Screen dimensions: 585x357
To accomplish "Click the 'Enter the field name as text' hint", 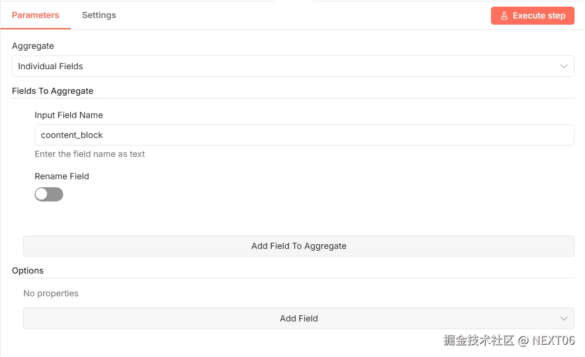I will 90,154.
